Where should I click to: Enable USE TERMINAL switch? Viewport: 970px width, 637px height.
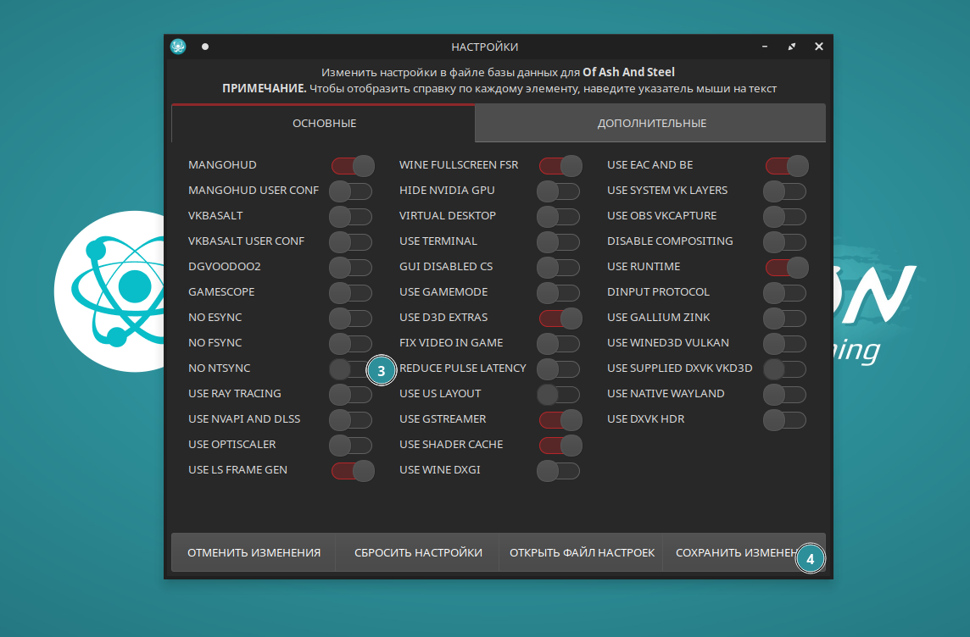point(559,241)
